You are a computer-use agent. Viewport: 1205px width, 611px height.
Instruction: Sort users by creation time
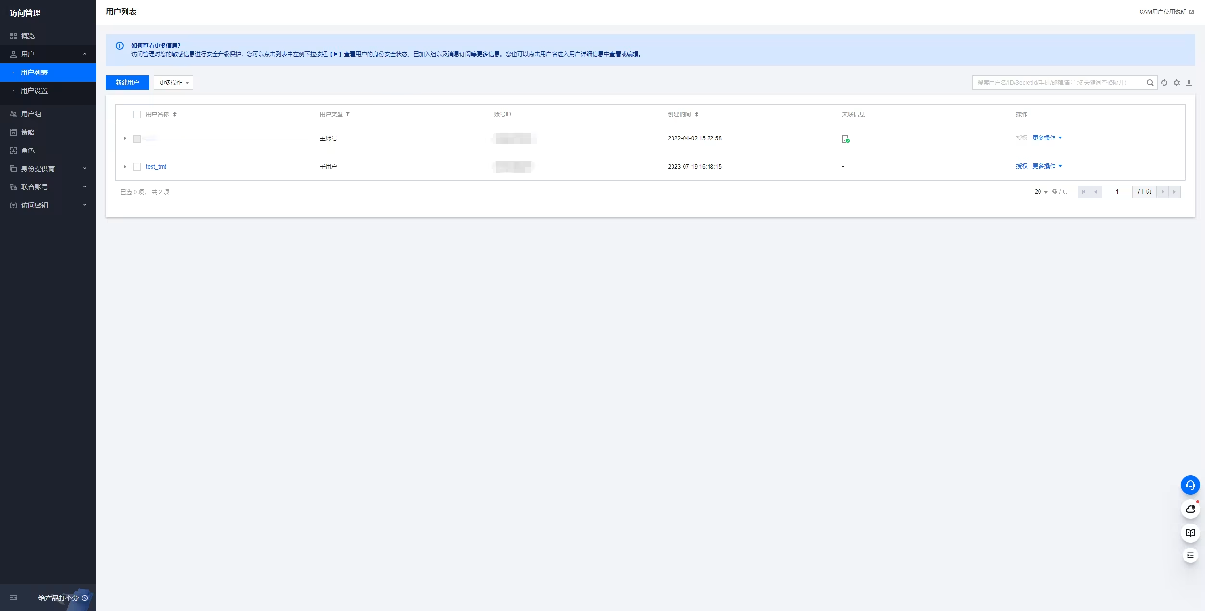tap(696, 114)
